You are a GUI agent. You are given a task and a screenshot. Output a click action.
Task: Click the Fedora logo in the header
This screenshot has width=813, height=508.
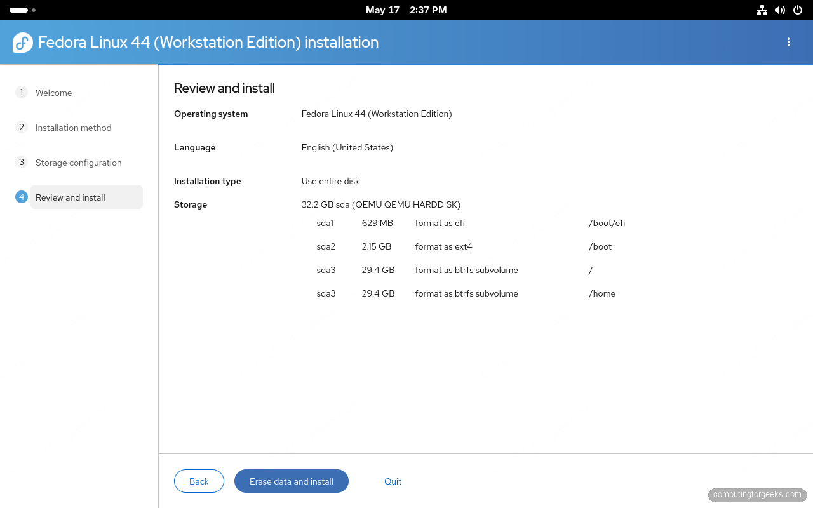point(23,43)
